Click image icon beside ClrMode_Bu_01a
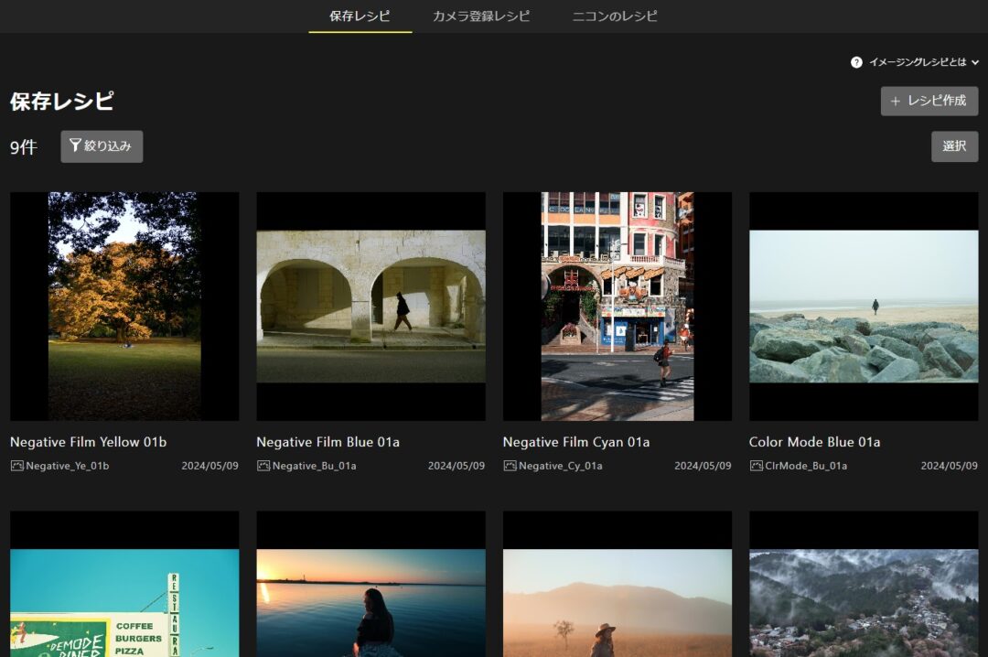Screen dimensions: 988x657 [x=757, y=466]
